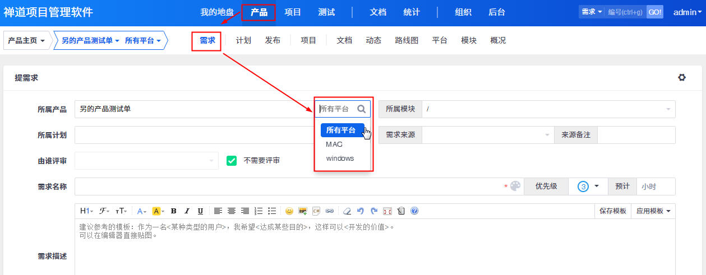Insert hyperlink with chain icon

[x=330, y=211]
